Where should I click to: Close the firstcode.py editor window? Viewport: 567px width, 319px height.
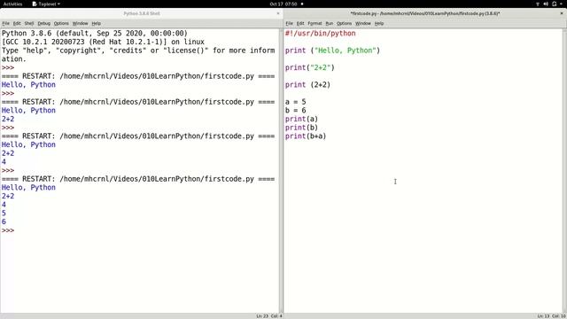[562, 13]
